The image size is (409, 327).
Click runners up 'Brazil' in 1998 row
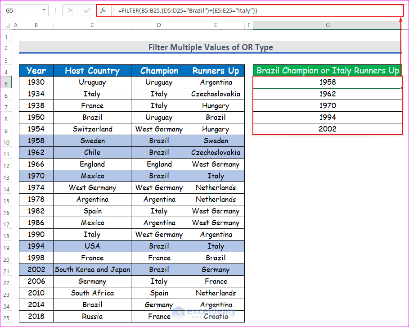click(x=216, y=258)
